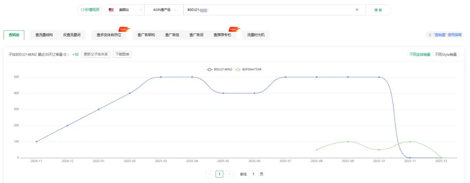Switch to the 流量时光机 tab
Image resolution: width=470 pixels, height=183 pixels.
coord(255,35)
